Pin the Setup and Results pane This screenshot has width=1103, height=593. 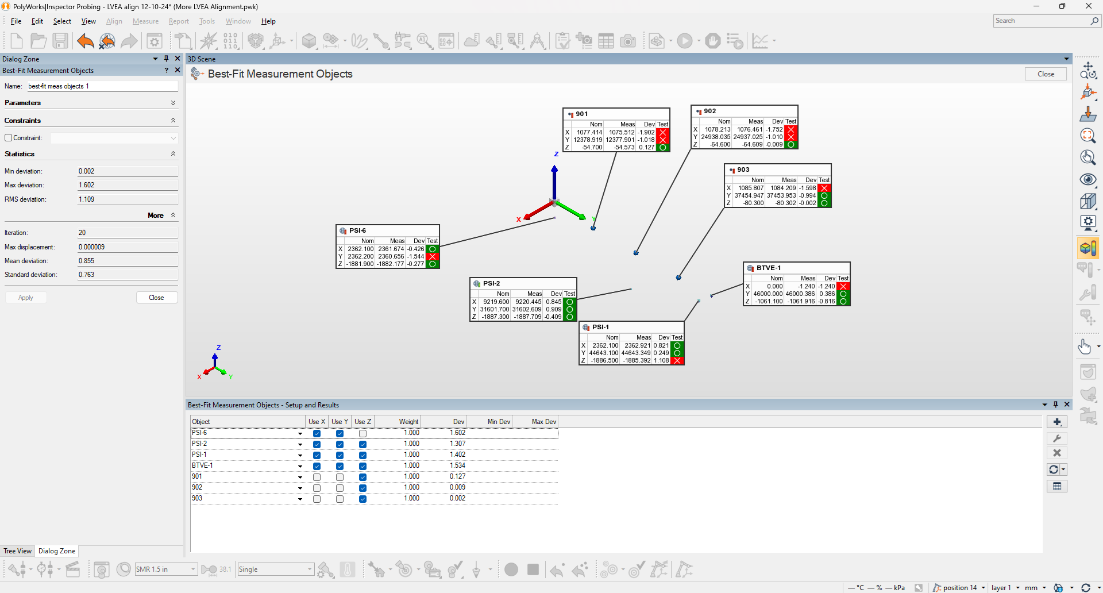click(1056, 405)
